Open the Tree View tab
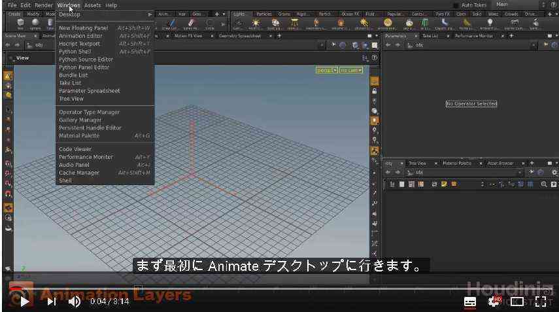The width and height of the screenshot is (559, 312). point(418,164)
